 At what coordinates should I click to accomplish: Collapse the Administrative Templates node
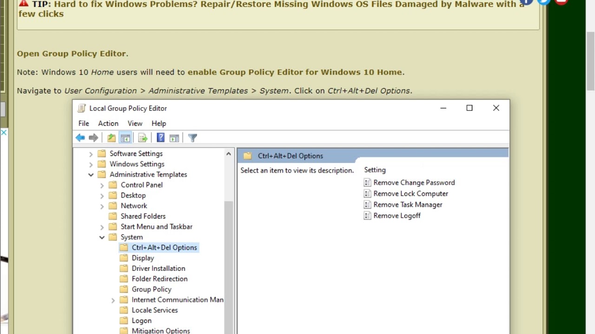click(91, 174)
